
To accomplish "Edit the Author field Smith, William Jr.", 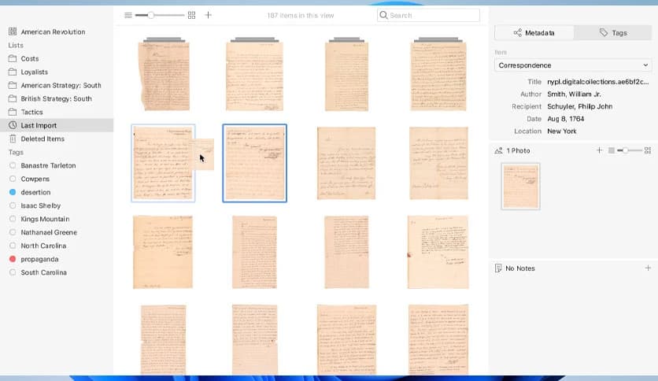I will point(575,94).
